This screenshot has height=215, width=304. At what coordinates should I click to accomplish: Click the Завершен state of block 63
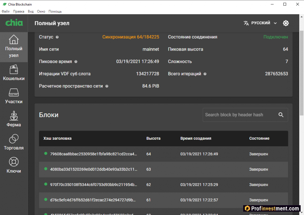(x=258, y=169)
